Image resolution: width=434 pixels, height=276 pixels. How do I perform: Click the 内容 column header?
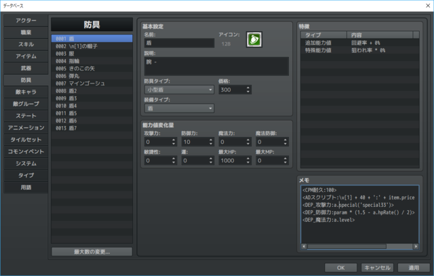(x=380, y=35)
